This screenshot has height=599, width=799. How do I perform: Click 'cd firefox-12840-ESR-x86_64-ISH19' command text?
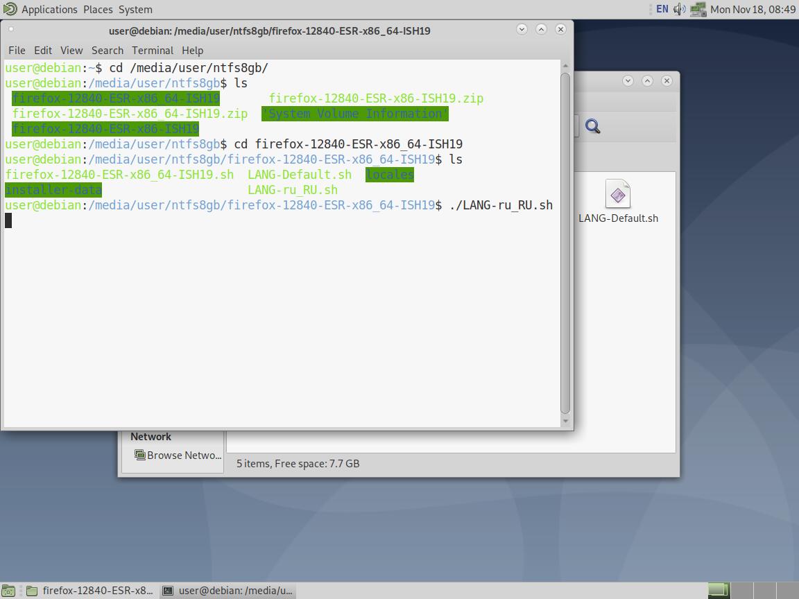[x=348, y=144]
